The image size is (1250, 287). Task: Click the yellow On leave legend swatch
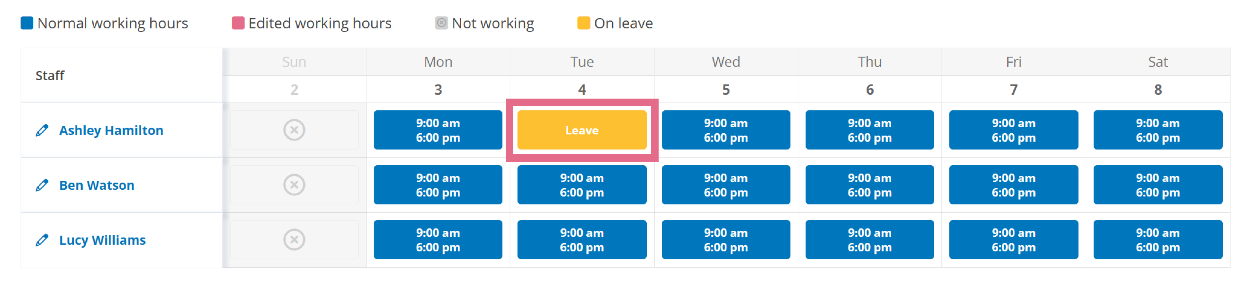coord(584,23)
